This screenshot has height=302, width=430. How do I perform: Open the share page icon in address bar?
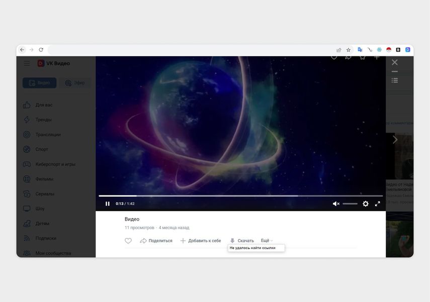(339, 50)
